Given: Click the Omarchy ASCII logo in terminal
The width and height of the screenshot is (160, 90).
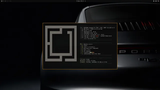Looking at the screenshot, I should point(61,43).
